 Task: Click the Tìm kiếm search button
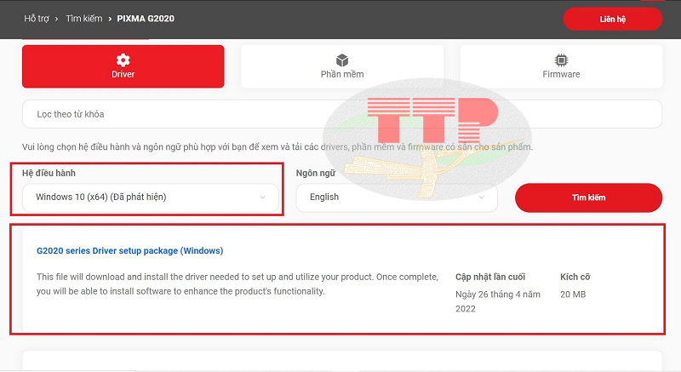(588, 197)
